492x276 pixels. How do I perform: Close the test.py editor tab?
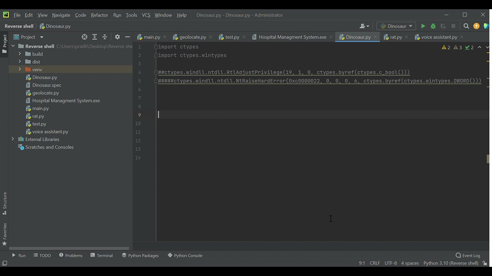tap(244, 37)
